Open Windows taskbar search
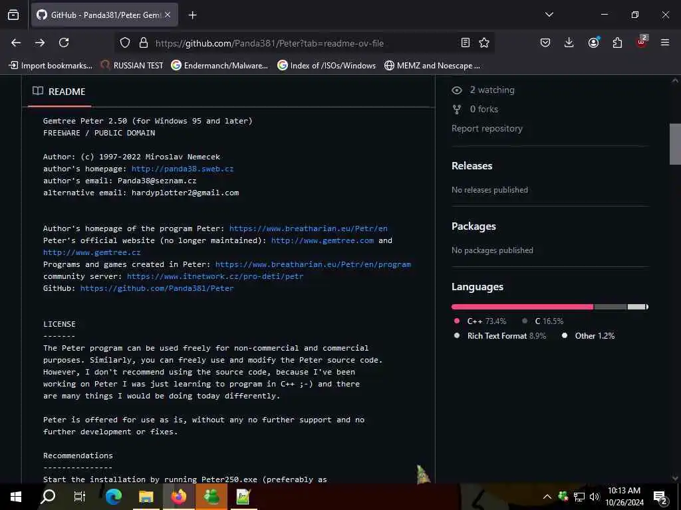The image size is (681, 510). [48, 497]
